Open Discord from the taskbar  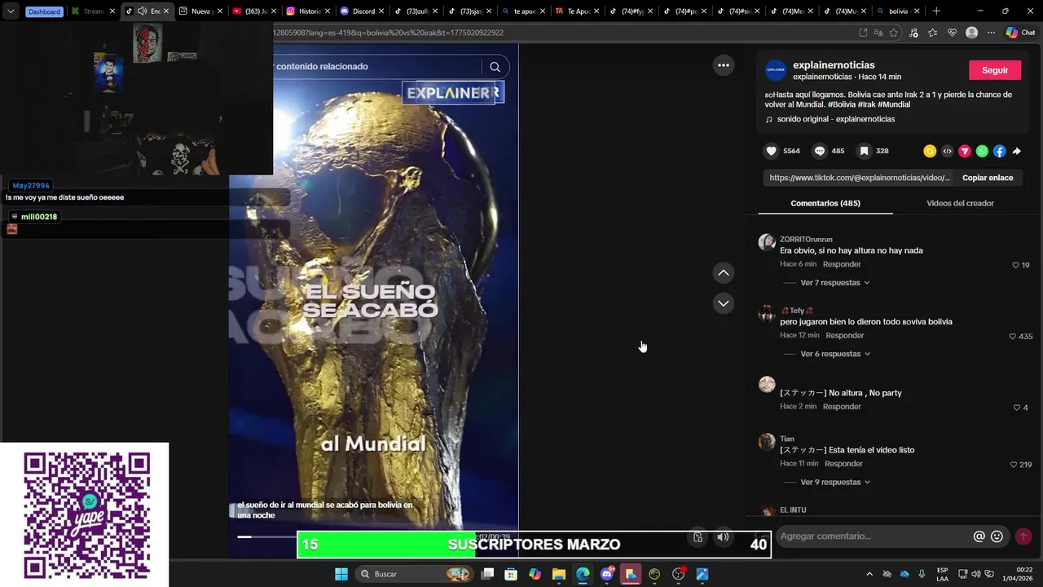click(x=606, y=574)
